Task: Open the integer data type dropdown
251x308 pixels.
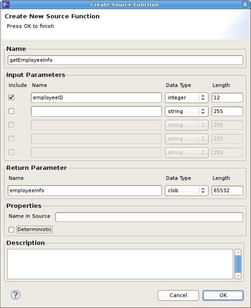Action: click(x=187, y=97)
